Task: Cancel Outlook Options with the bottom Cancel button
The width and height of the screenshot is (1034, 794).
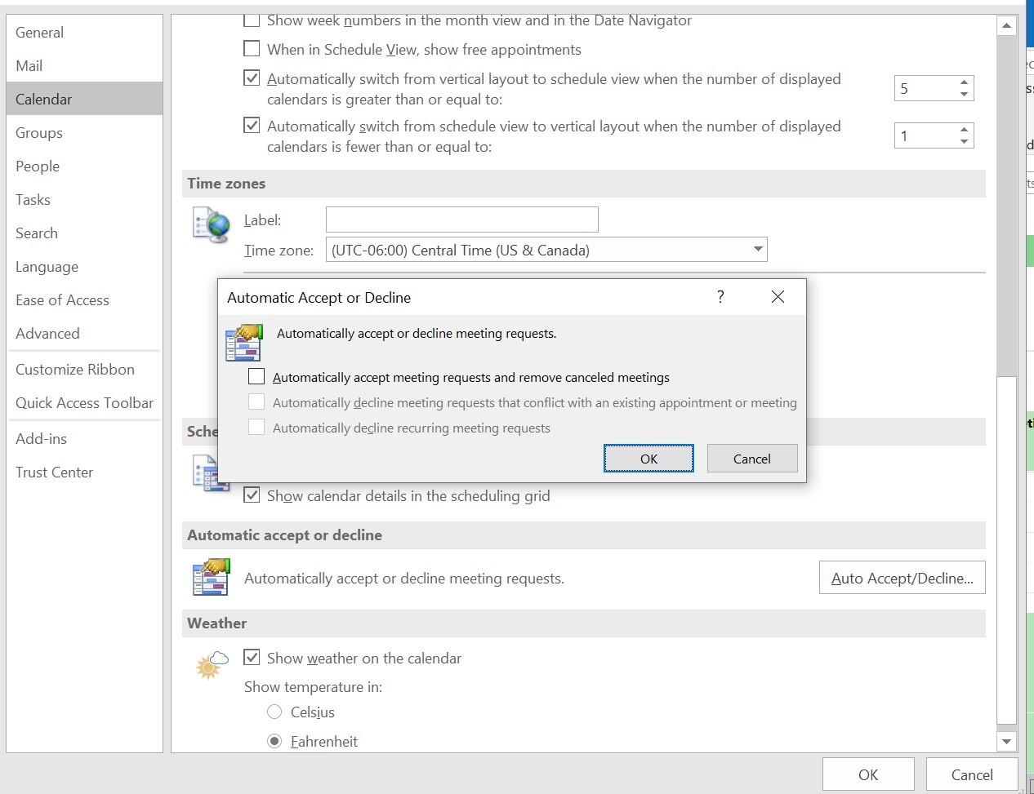Action: 972,774
